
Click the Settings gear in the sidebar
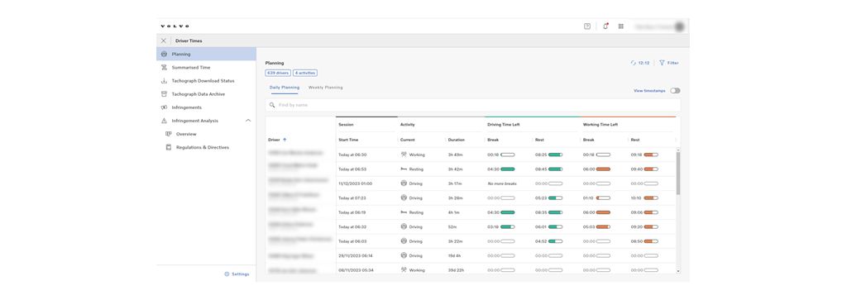[x=227, y=274]
